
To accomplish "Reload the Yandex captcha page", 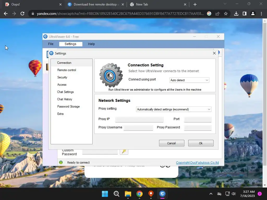I will (x=22, y=14).
